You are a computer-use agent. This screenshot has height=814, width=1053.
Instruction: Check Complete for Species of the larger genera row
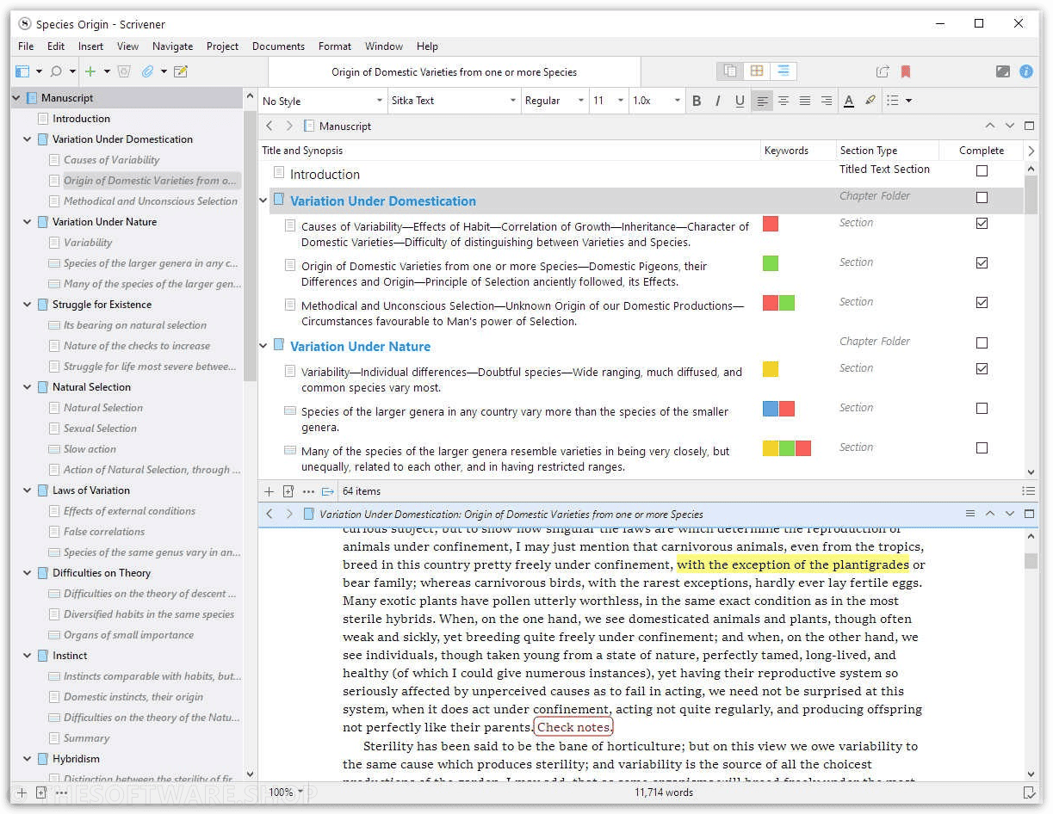982,409
